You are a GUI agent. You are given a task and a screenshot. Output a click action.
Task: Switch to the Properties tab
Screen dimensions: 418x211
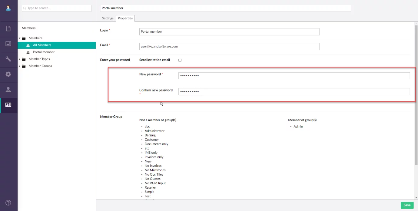point(125,18)
